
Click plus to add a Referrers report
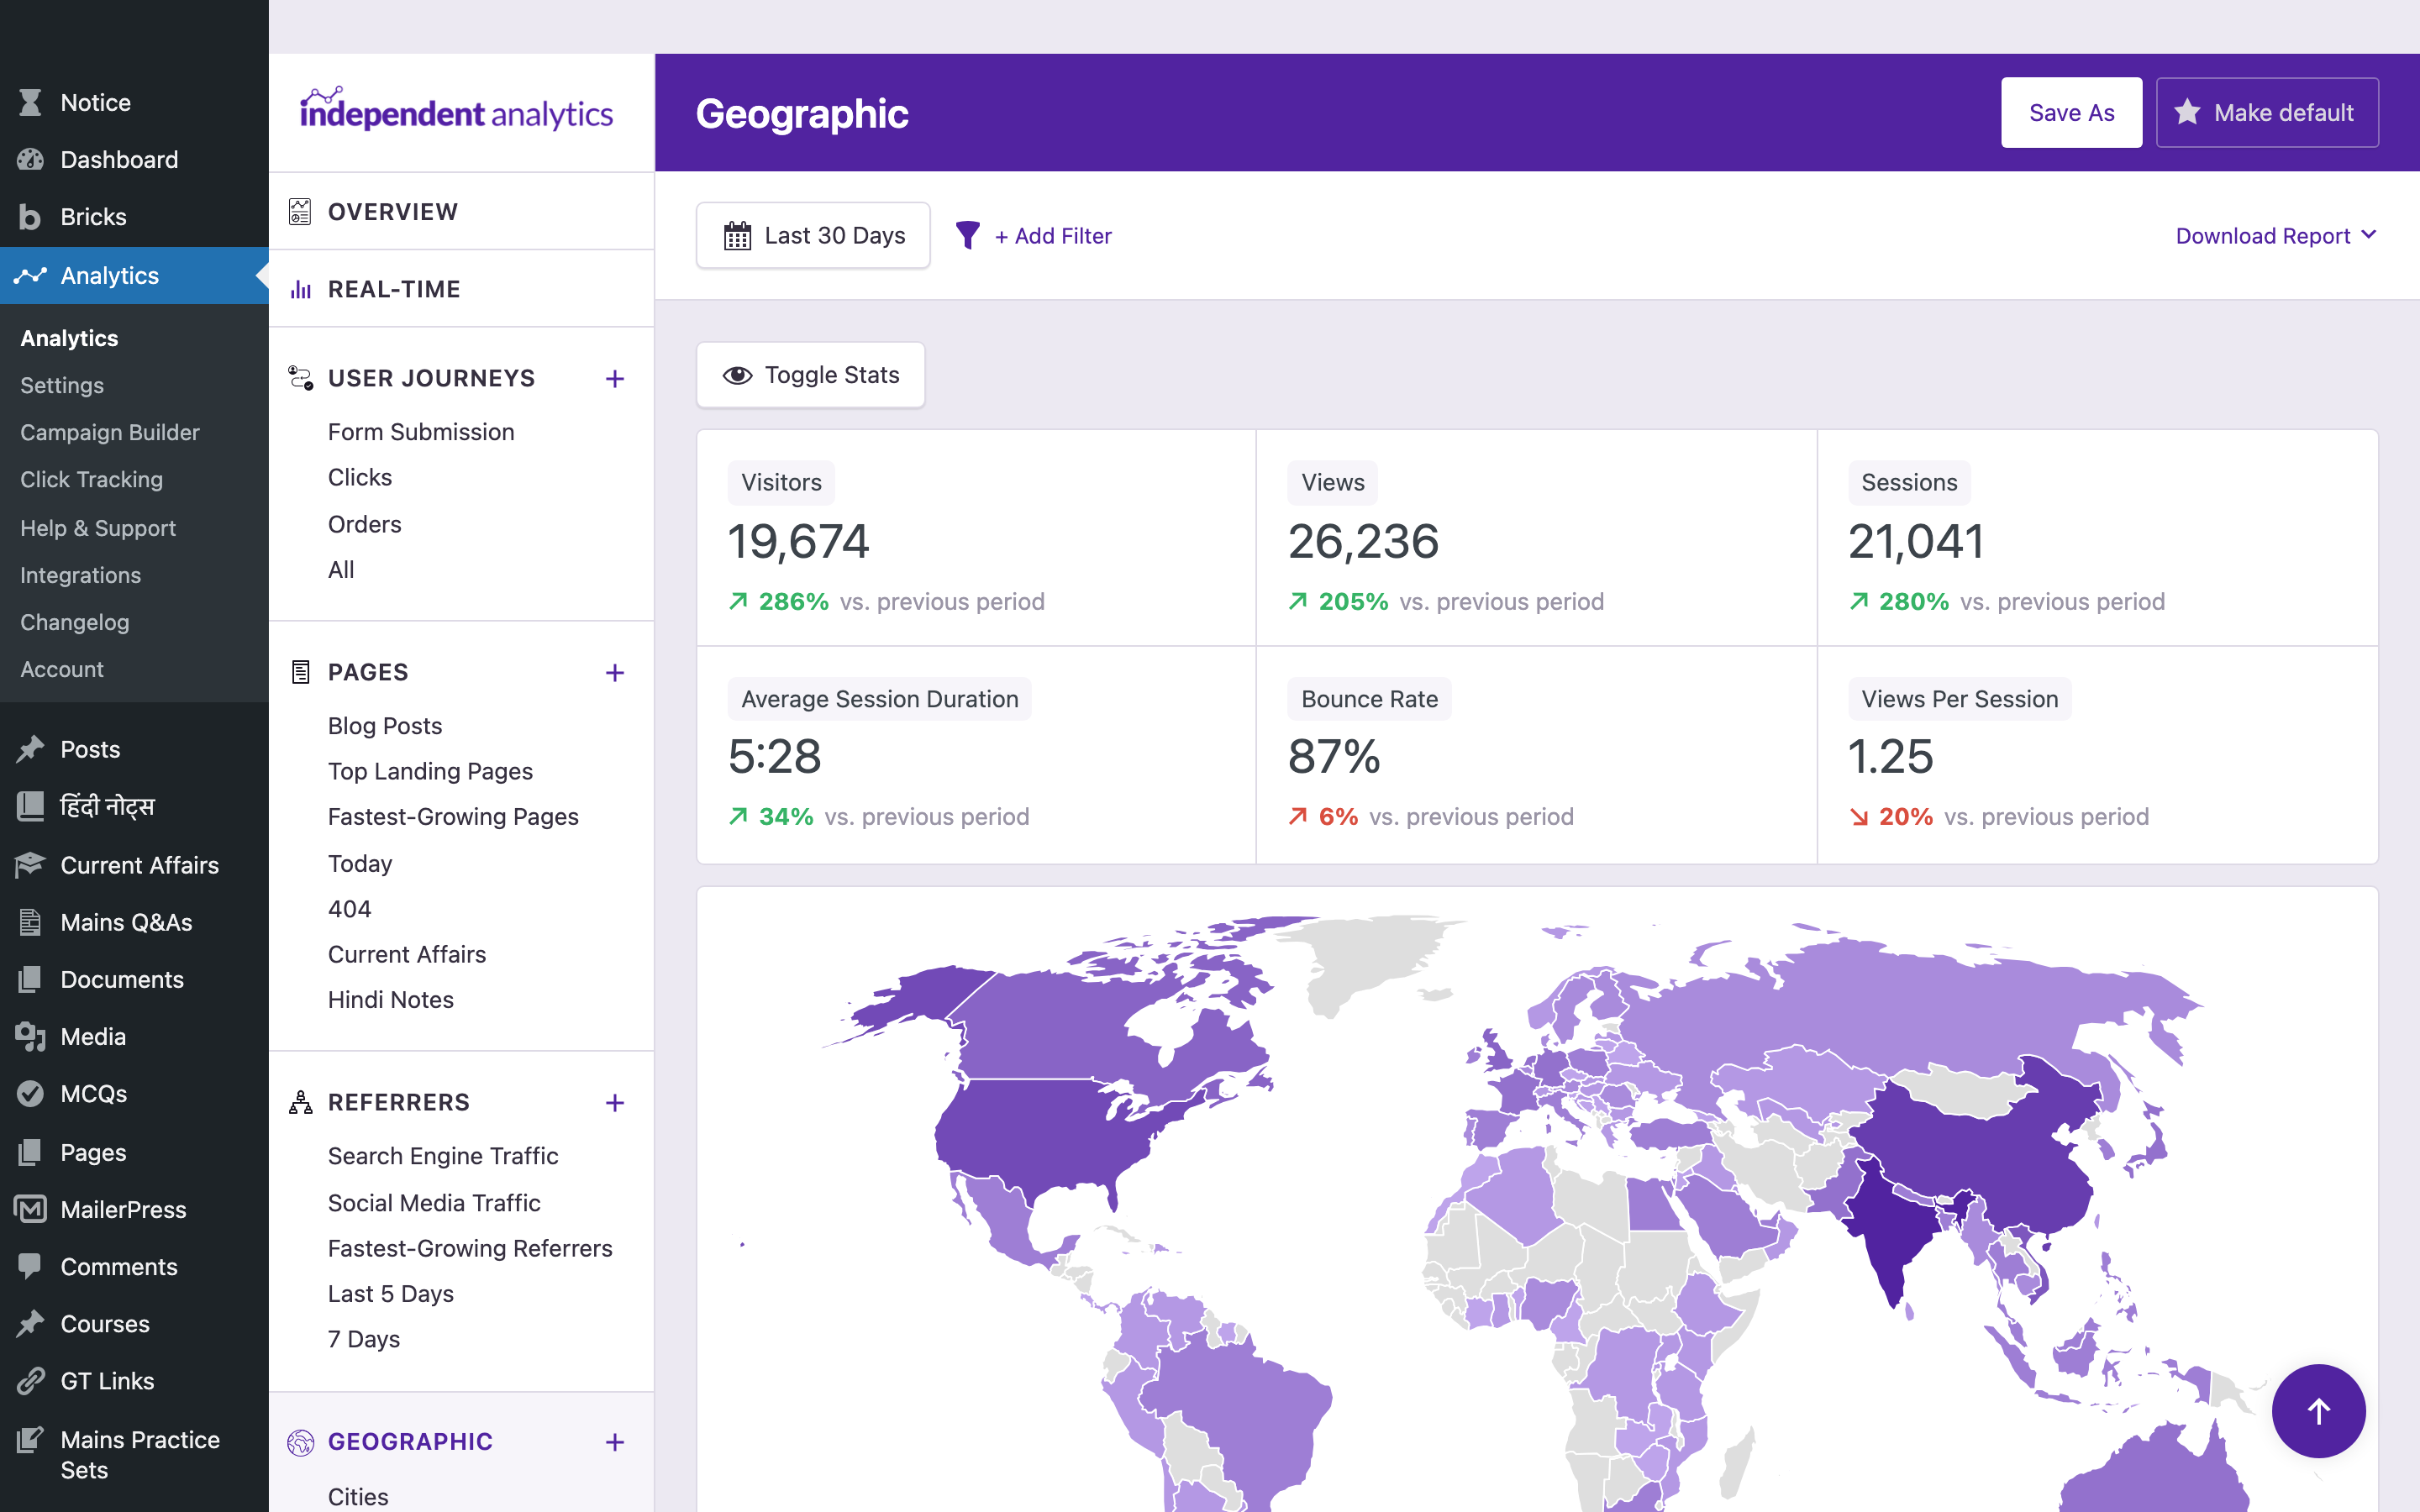click(x=615, y=1103)
